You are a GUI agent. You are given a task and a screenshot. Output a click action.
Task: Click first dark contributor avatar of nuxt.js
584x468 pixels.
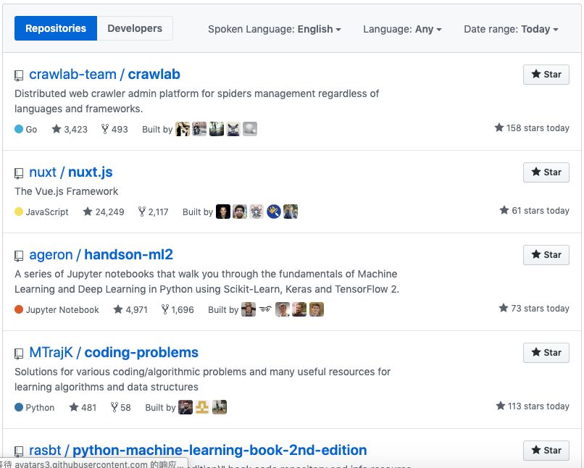[223, 212]
